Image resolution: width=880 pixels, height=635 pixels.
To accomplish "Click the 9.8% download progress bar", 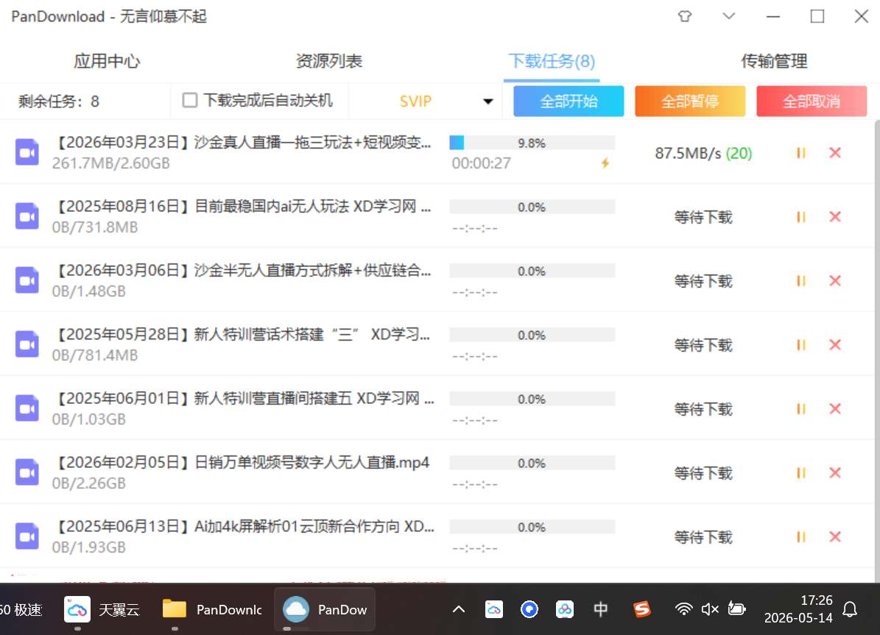I will click(532, 143).
